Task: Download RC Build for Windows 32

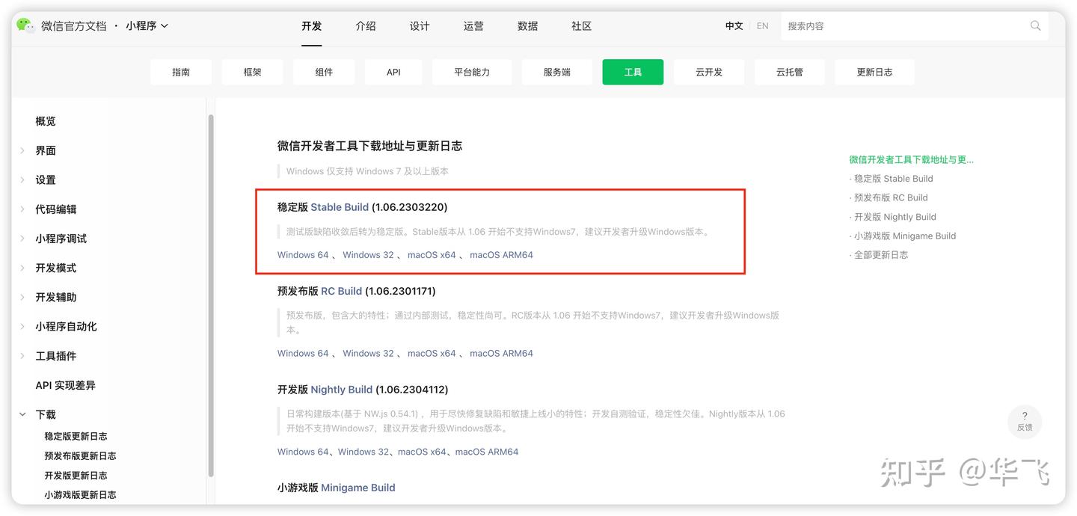Action: [x=368, y=353]
